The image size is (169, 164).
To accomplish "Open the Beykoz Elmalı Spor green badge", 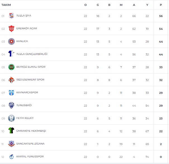I will point(11,67).
